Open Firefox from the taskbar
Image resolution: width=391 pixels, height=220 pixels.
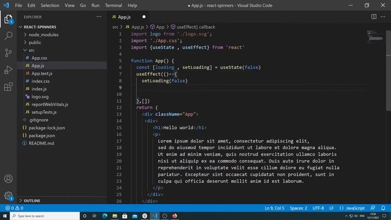click(175, 216)
